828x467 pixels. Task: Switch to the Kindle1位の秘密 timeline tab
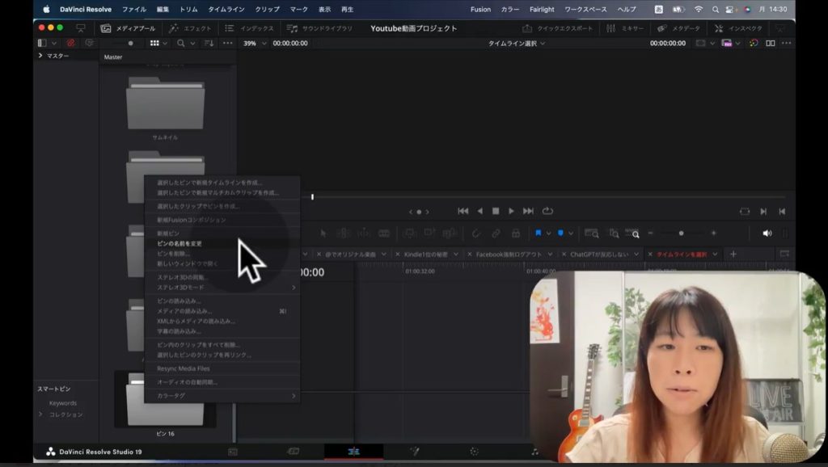(426, 254)
